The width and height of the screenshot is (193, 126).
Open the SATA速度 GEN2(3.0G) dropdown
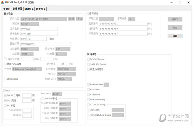(66, 69)
